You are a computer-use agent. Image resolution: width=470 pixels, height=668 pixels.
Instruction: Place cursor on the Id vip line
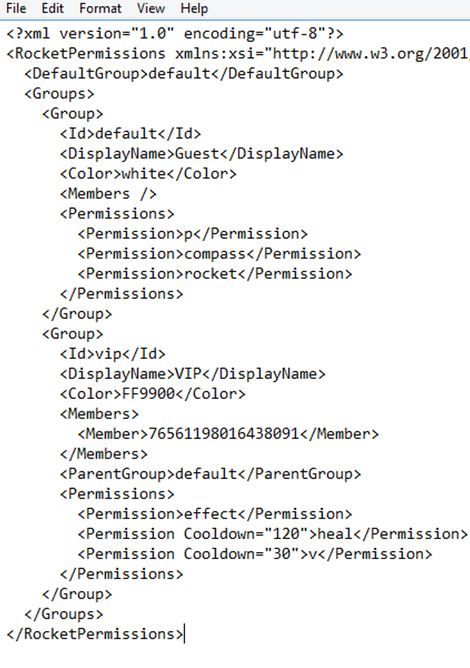pos(113,354)
